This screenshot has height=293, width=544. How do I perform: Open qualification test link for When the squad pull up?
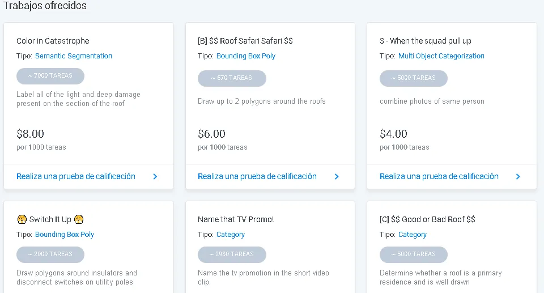(439, 176)
